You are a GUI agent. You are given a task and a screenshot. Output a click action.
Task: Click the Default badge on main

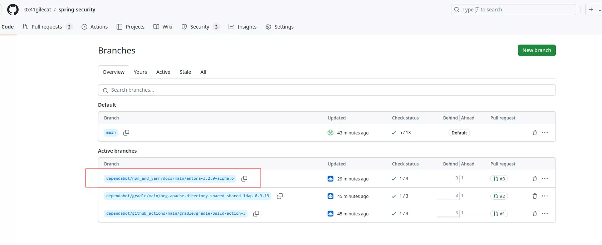(459, 133)
